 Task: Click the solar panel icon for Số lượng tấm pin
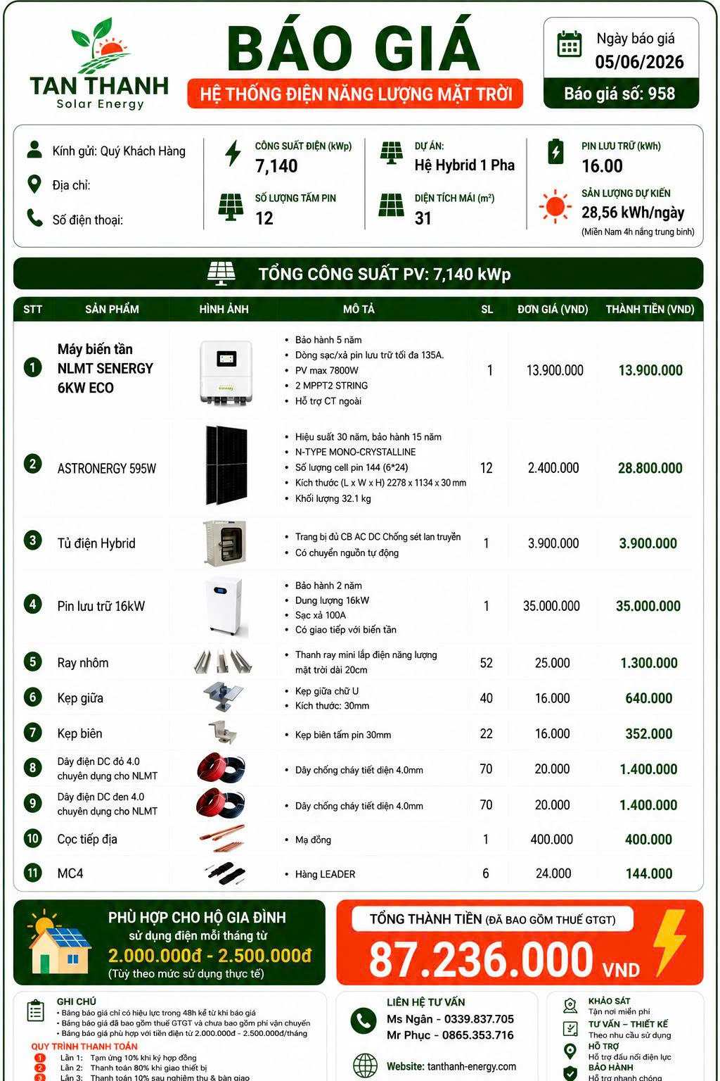coord(231,207)
